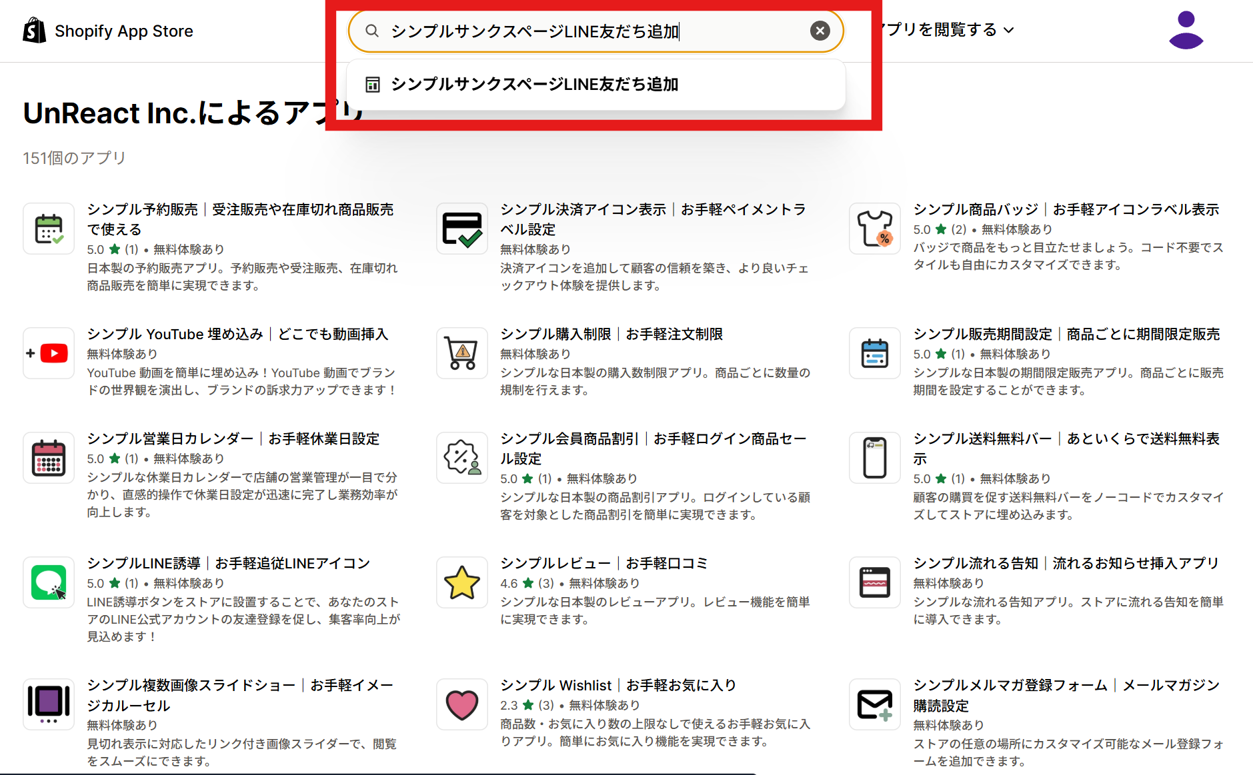
Task: Open the シンプル会員商品割引 discount icon
Action: point(462,458)
